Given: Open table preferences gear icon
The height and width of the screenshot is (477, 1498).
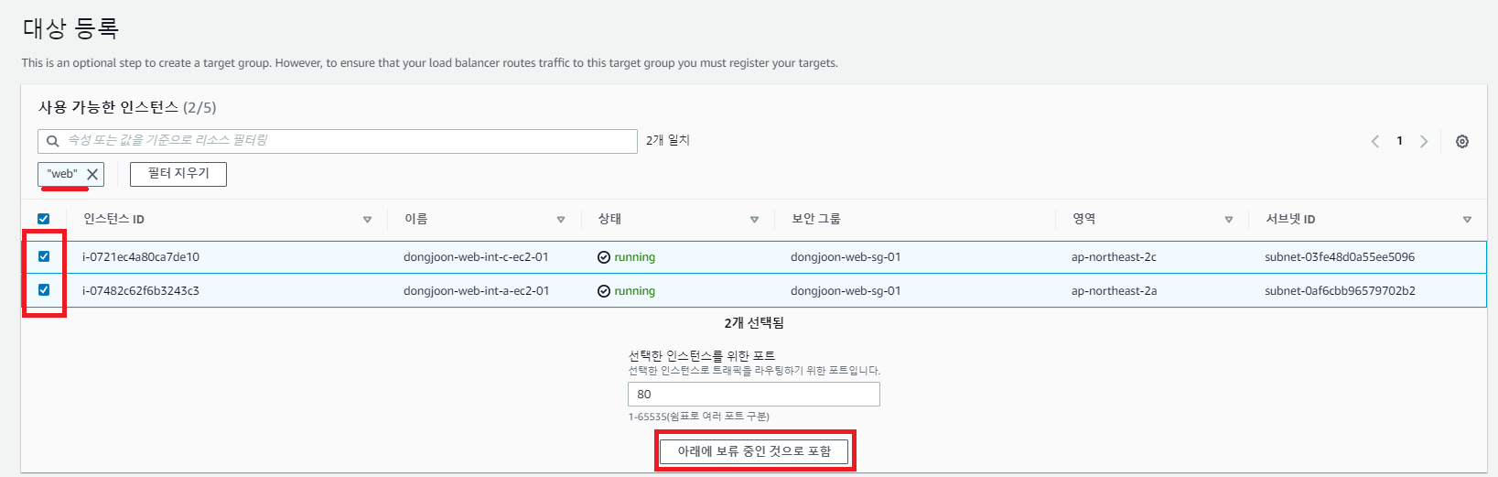Looking at the screenshot, I should coord(1462,141).
